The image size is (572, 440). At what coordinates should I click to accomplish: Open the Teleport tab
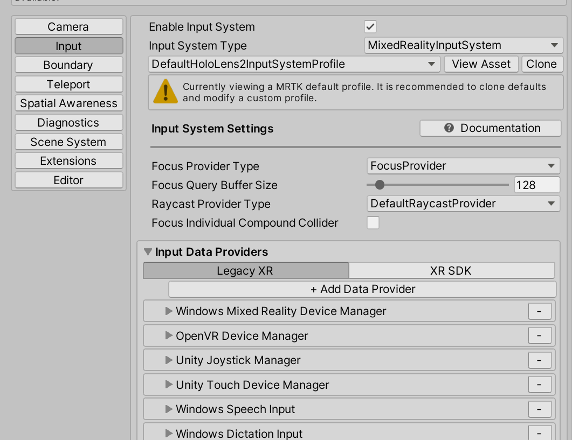[68, 84]
